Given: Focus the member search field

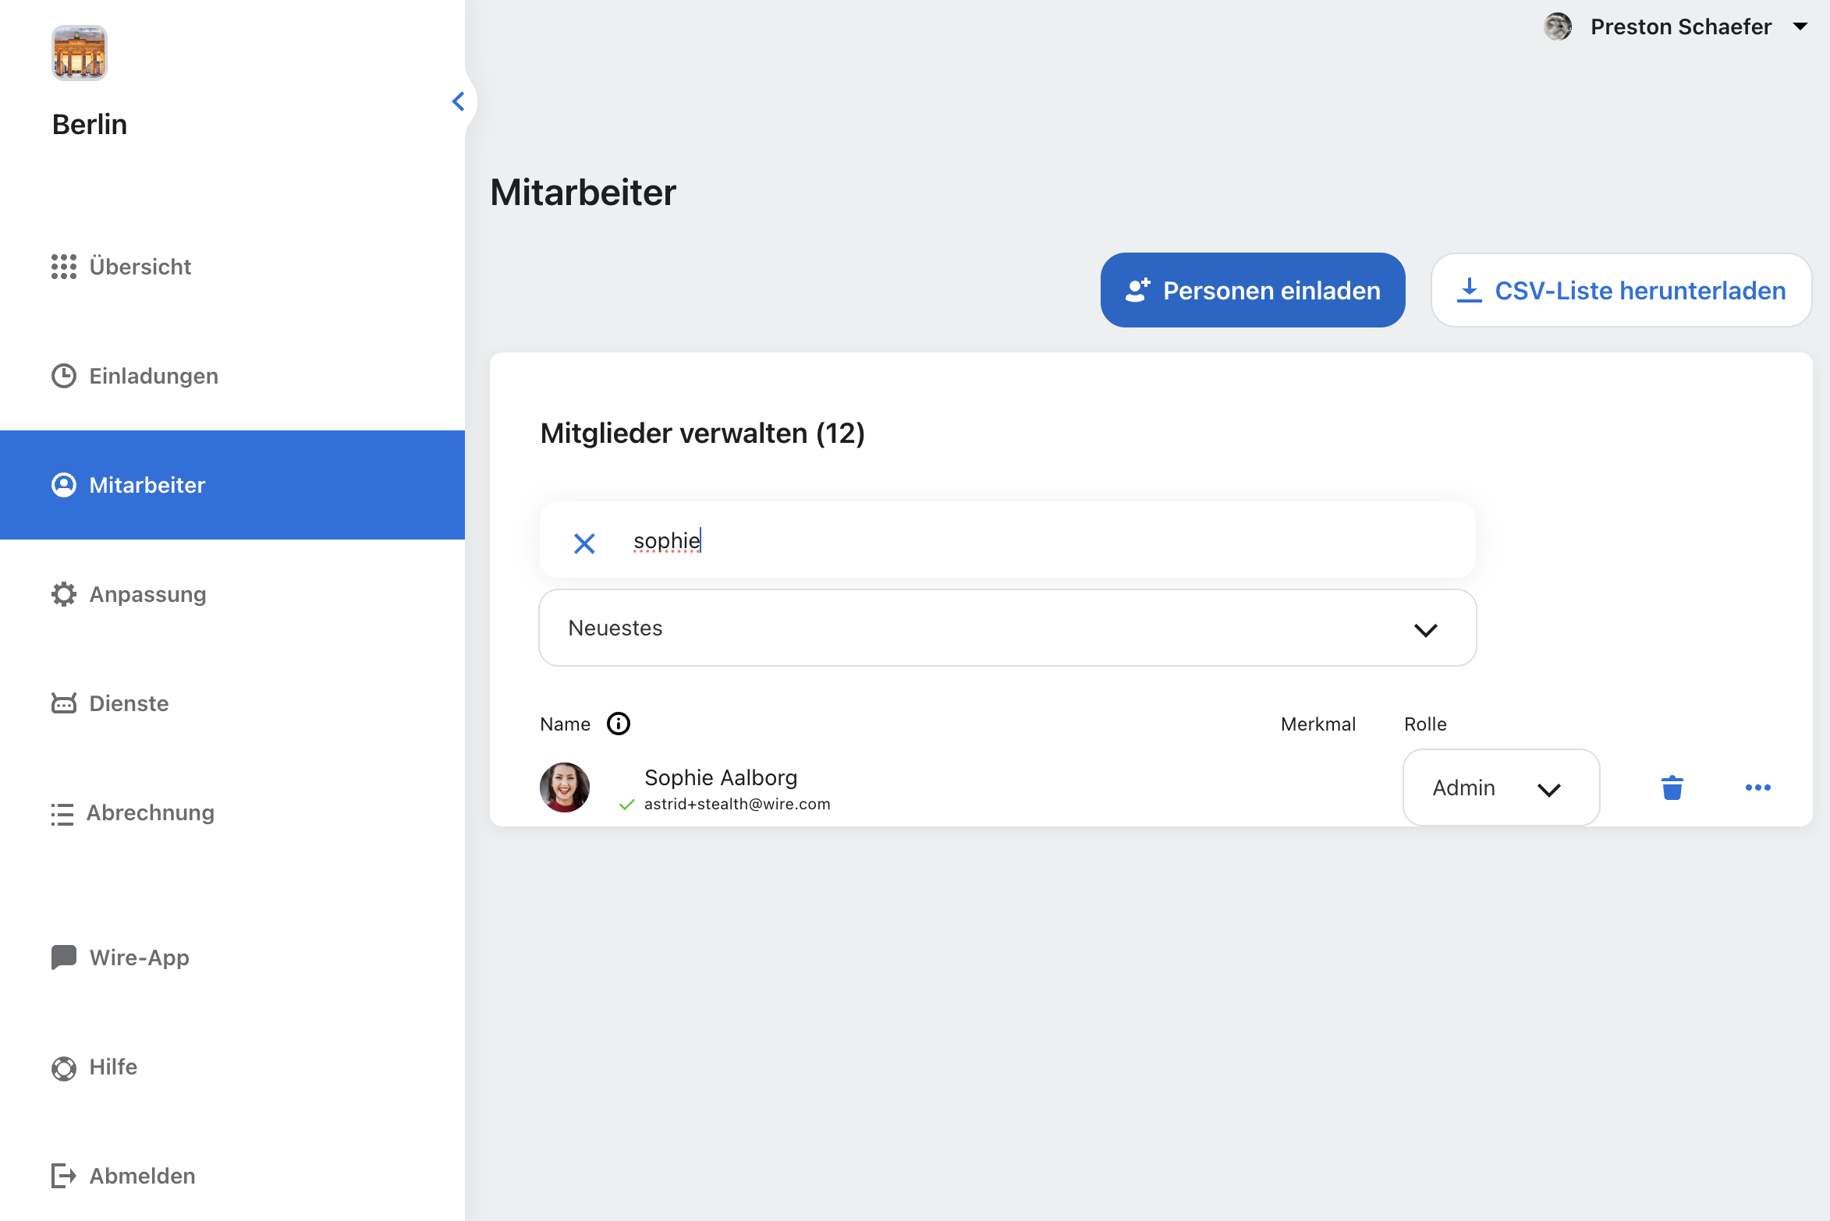Looking at the screenshot, I should (1008, 540).
